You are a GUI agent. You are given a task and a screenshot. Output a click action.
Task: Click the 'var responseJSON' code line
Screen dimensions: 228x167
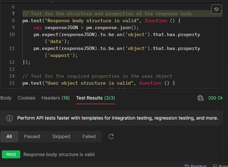[86, 28]
